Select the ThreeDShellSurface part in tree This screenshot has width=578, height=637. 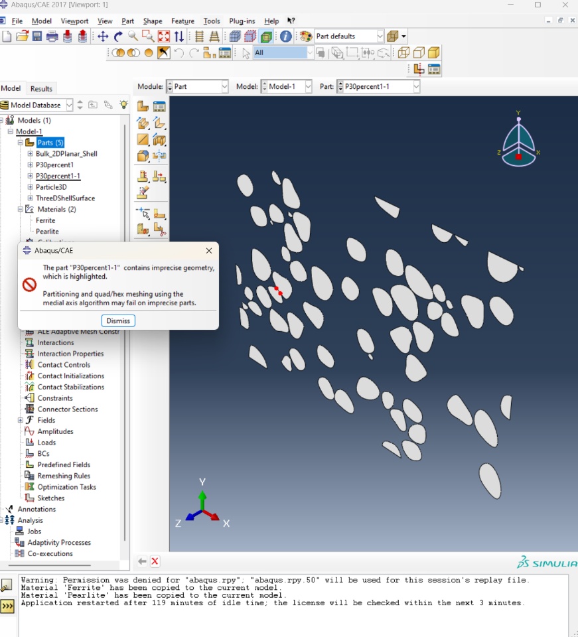[66, 198]
